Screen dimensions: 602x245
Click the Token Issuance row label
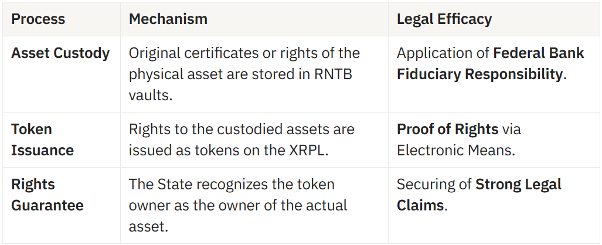[42, 139]
